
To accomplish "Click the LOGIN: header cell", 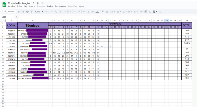I will [11, 26].
